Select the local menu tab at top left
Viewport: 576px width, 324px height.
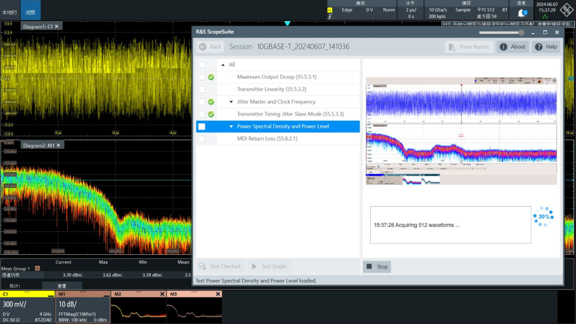coord(10,12)
